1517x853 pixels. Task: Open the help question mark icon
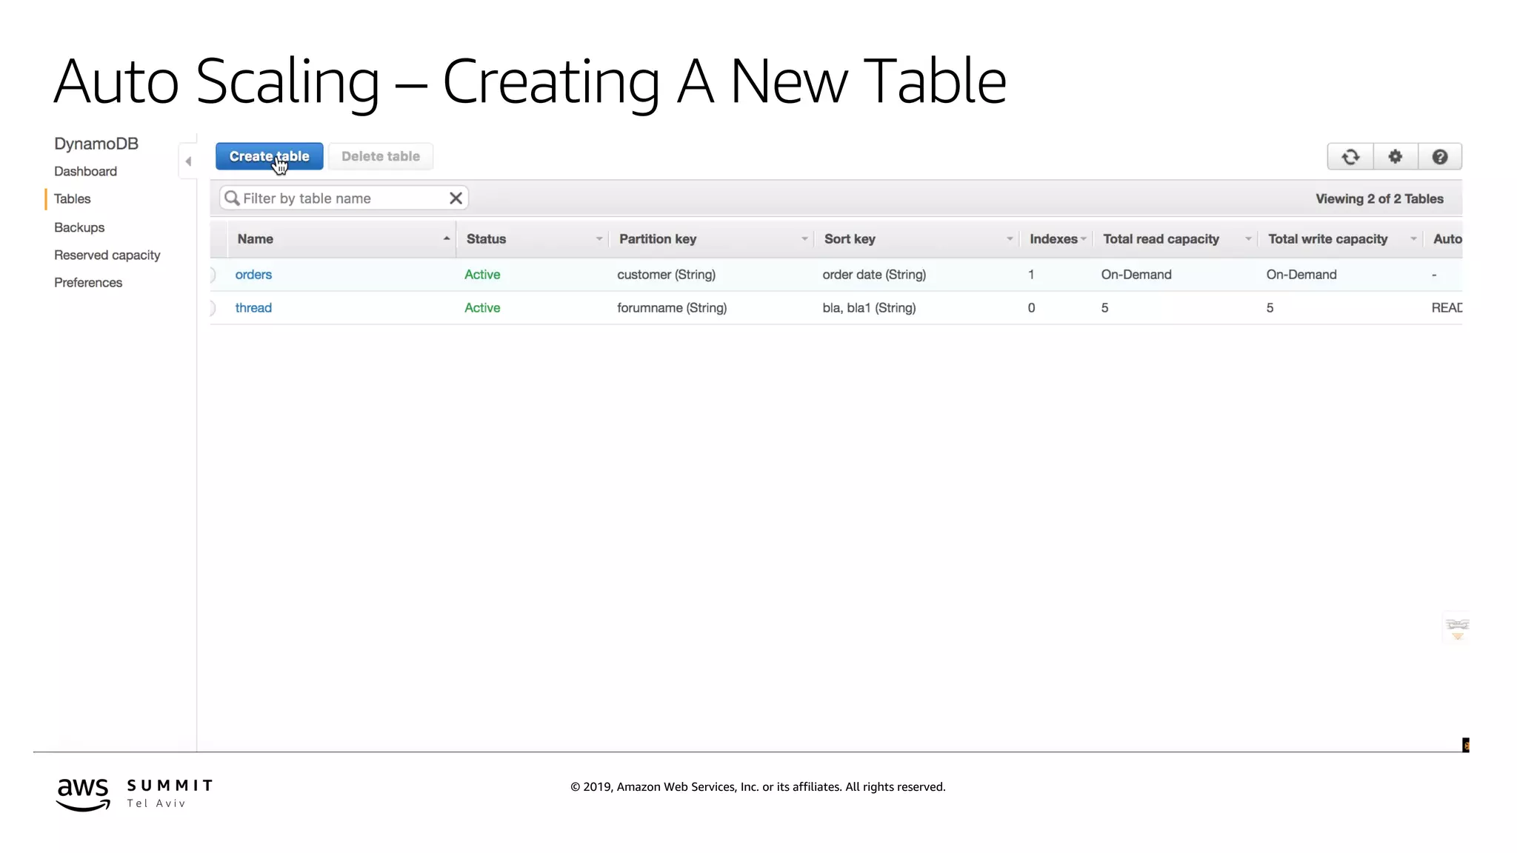coord(1440,157)
